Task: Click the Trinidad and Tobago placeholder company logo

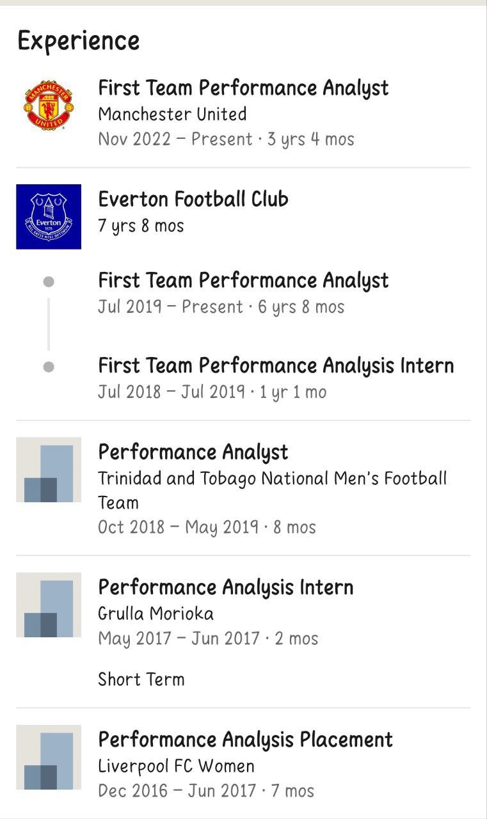Action: (49, 470)
